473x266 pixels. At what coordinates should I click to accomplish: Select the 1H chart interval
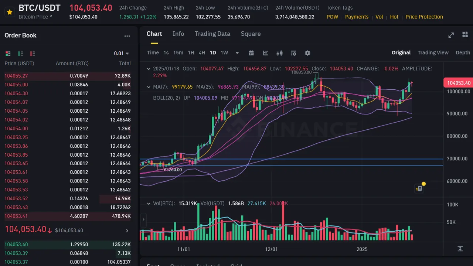pos(191,52)
